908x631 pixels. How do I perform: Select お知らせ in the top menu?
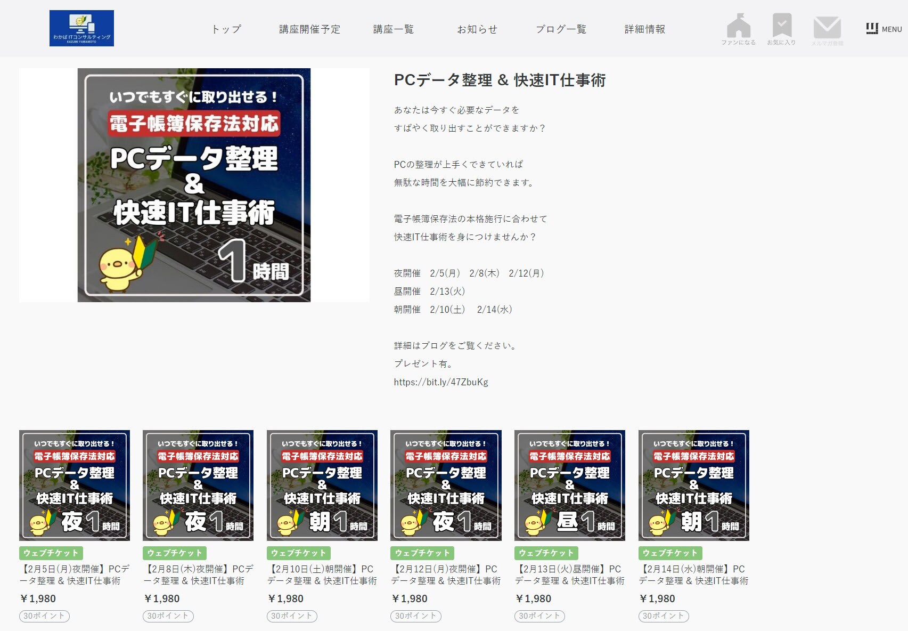(477, 29)
